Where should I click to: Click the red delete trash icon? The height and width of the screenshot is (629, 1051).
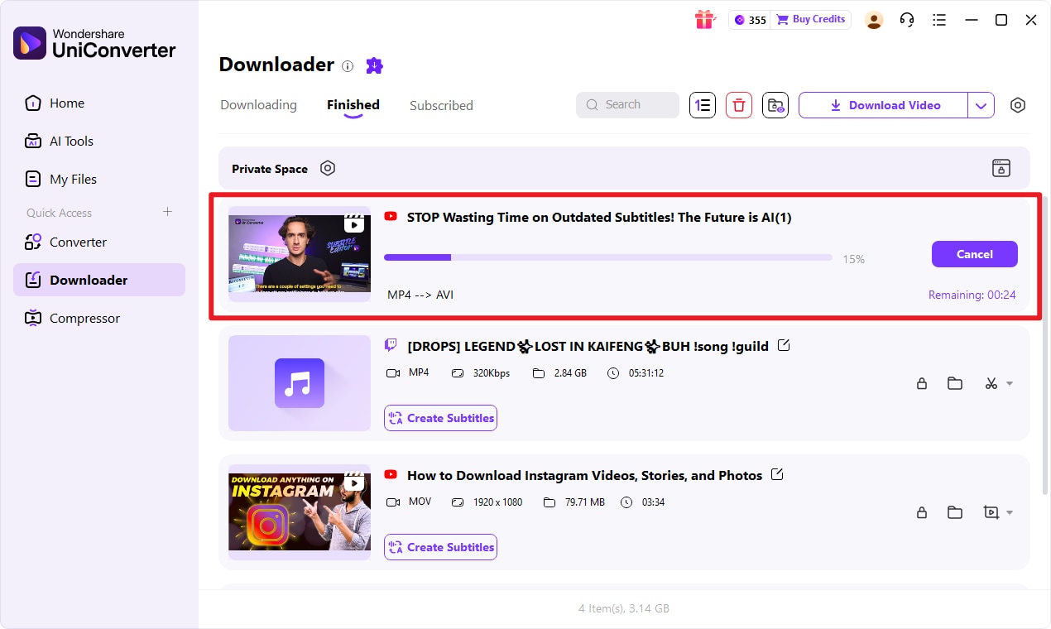738,105
